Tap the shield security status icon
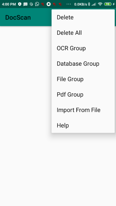Viewport: 116px width, 206px height. tap(20, 4)
